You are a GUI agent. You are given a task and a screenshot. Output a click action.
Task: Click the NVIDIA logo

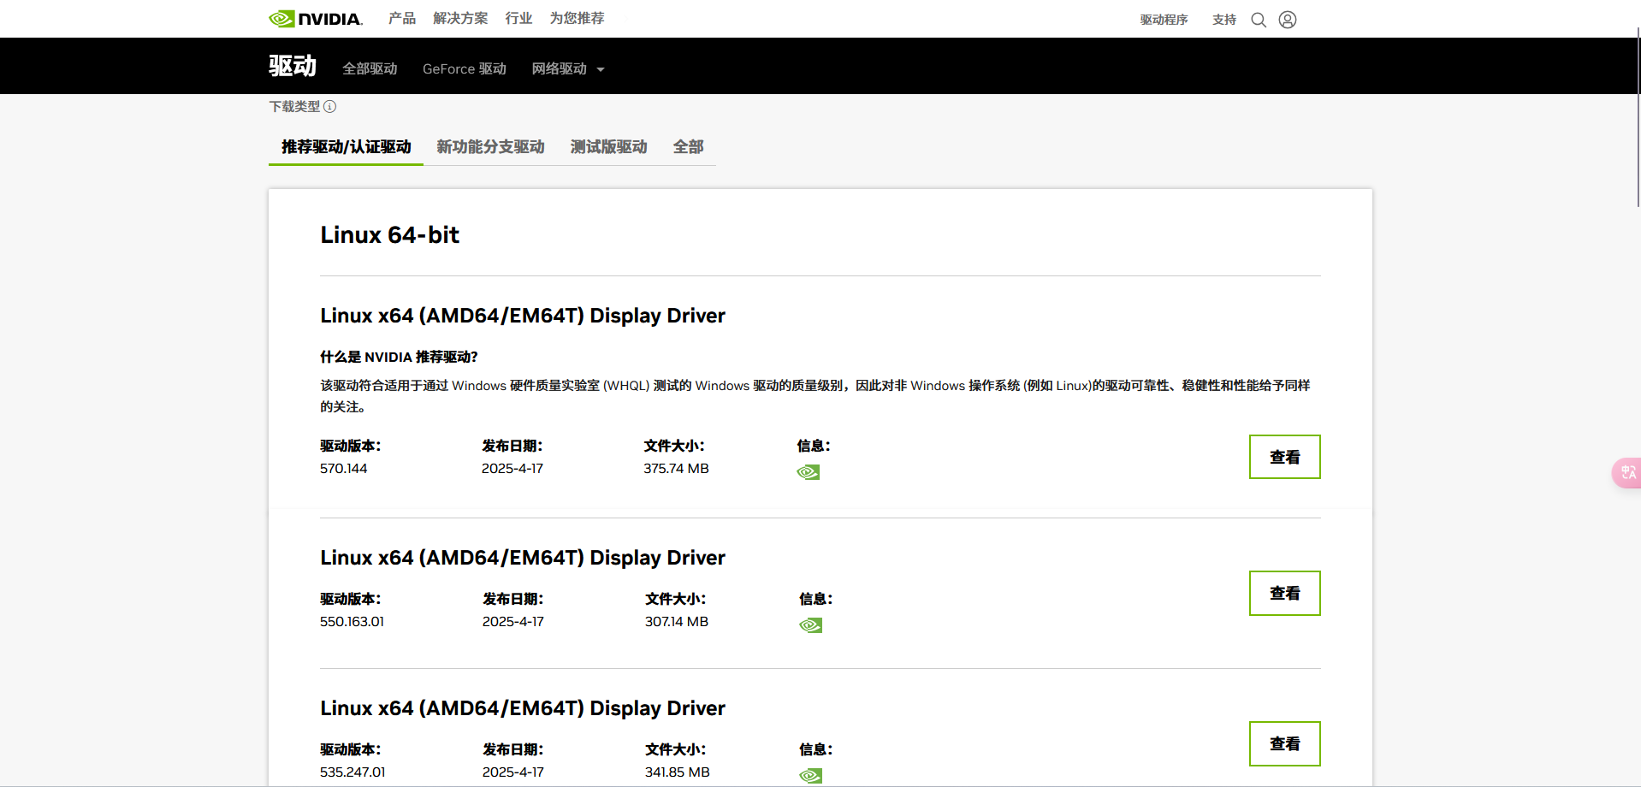[316, 19]
